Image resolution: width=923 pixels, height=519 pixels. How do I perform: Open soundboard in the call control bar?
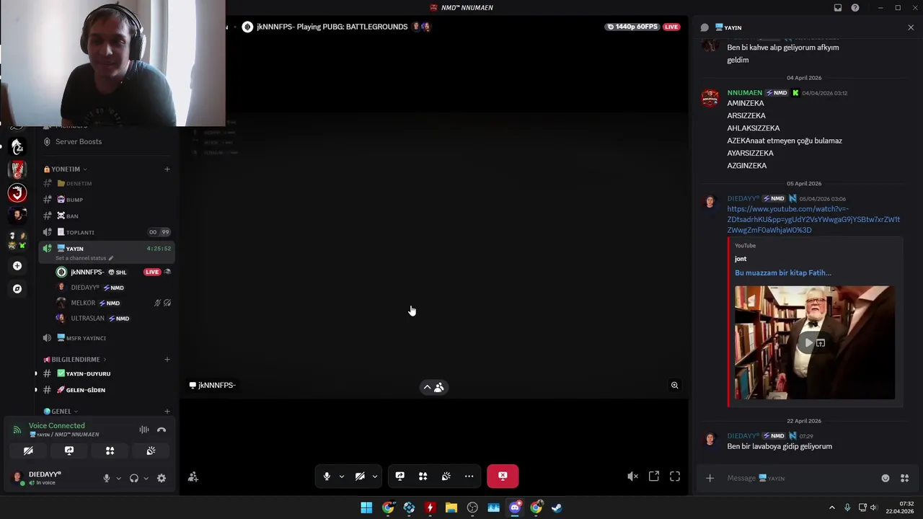tap(446, 476)
